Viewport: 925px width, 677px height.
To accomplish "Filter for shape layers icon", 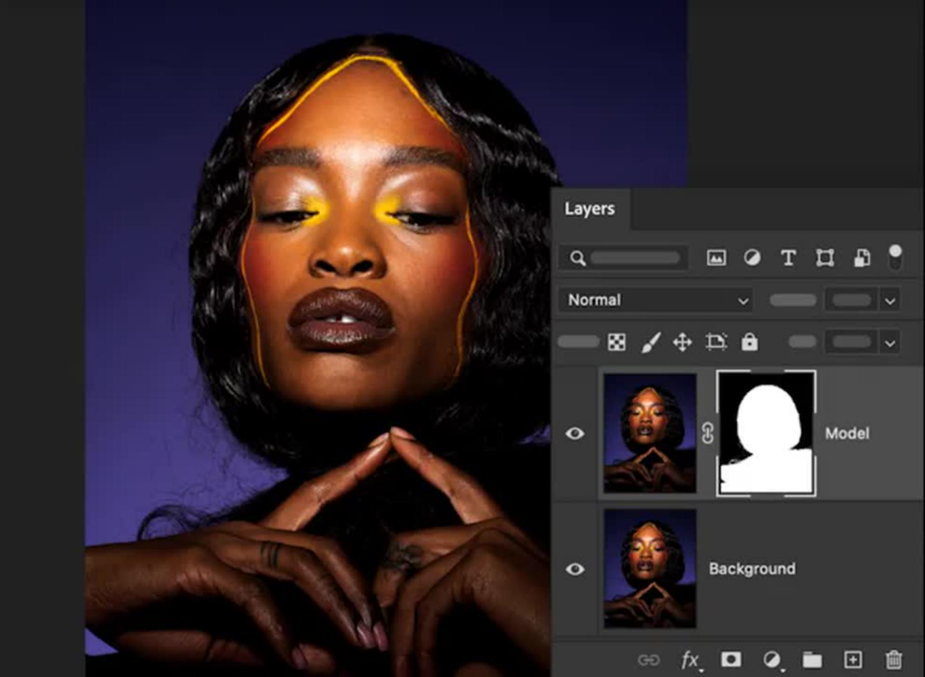I will tap(825, 258).
